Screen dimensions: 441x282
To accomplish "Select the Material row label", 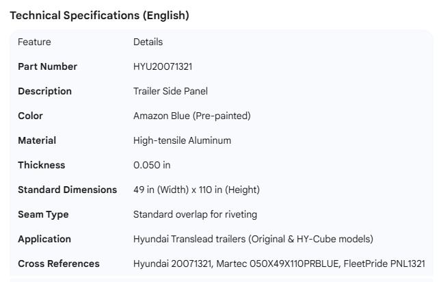I will pos(37,140).
